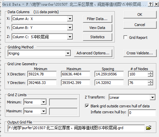Click the Filter Data button
Viewport: 159px width, 137px height.
pyautogui.click(x=97, y=19)
